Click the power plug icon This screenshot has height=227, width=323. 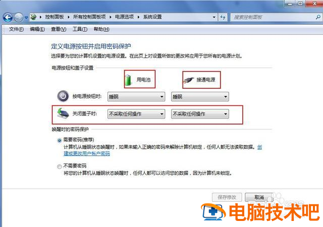[x=189, y=80]
